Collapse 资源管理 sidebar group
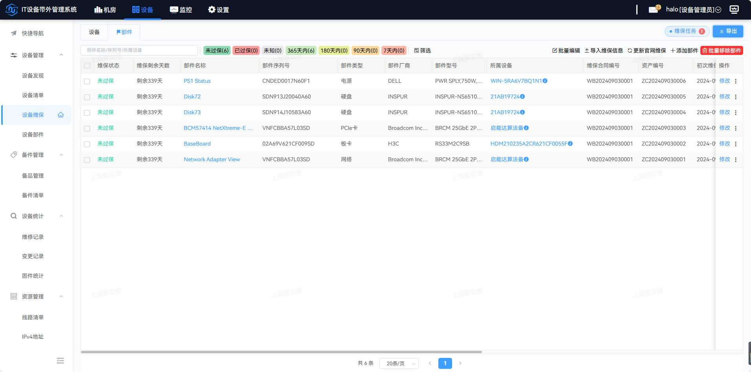 (61, 297)
